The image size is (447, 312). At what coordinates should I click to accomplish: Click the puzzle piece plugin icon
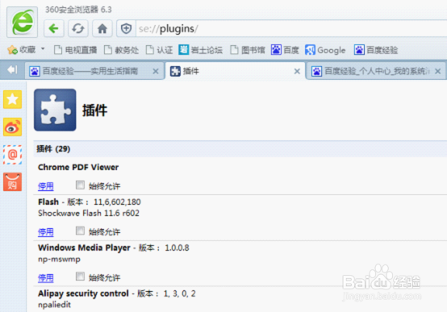pyautogui.click(x=55, y=110)
